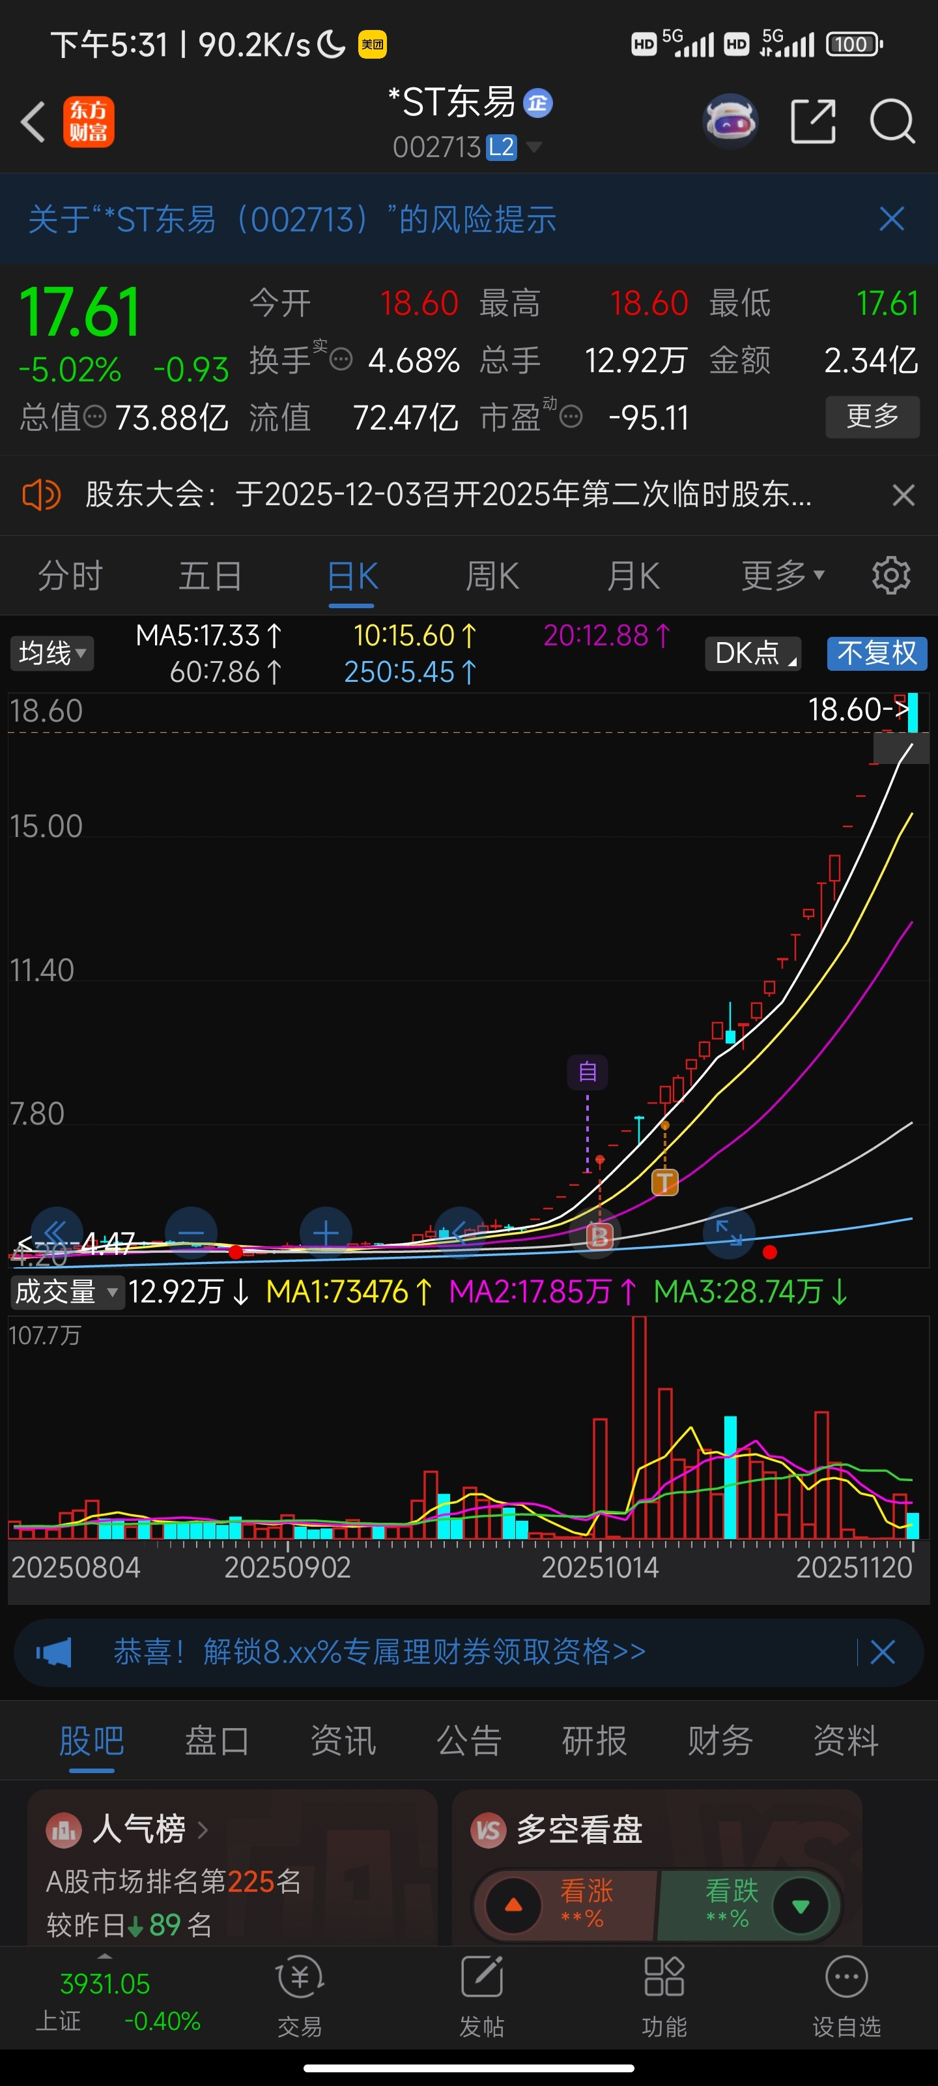Switch to 分时 chart tab
This screenshot has width=938, height=2086.
click(x=70, y=576)
